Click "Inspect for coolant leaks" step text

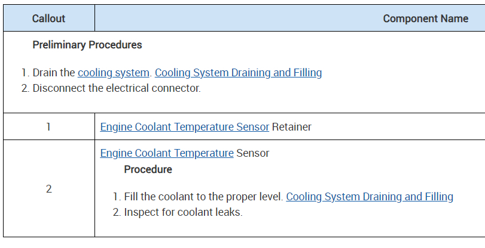tap(183, 212)
